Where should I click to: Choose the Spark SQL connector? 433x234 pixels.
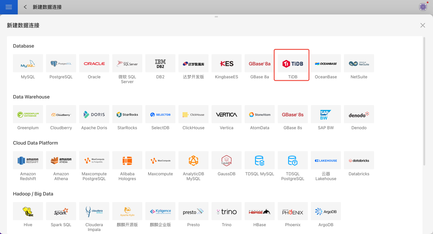click(x=61, y=211)
